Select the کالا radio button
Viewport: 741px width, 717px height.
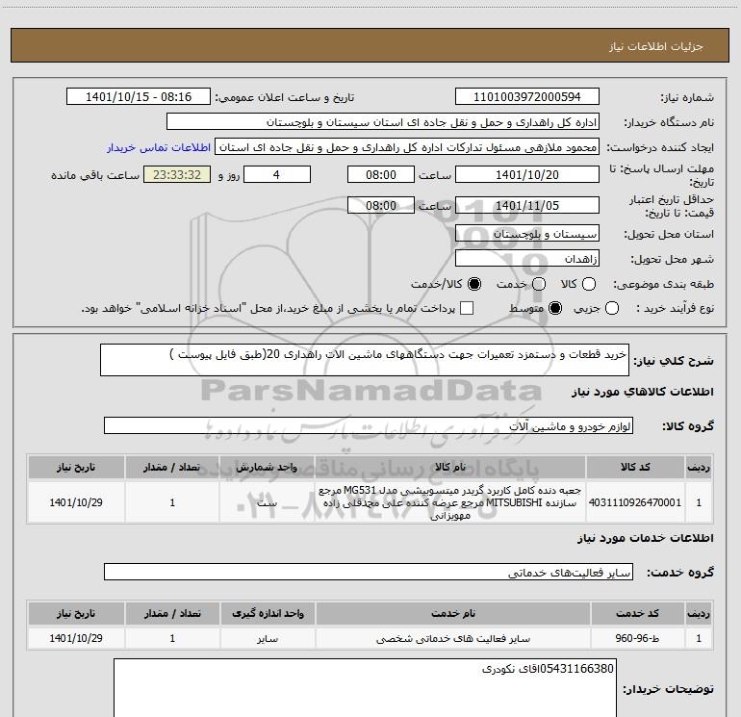coord(589,284)
